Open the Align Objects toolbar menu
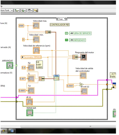The height and width of the screenshot is (135, 119). [17, 10]
